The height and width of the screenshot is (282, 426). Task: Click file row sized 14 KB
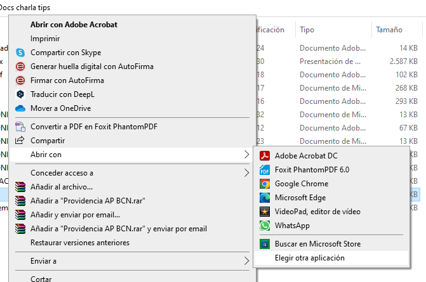tap(337, 48)
